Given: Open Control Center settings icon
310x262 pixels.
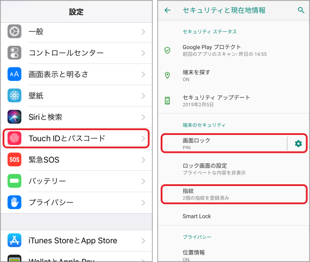Looking at the screenshot, I should 14,53.
